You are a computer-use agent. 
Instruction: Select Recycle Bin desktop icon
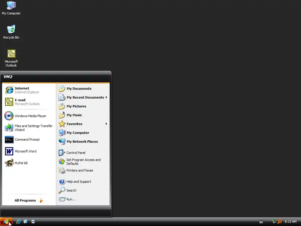coord(11,32)
